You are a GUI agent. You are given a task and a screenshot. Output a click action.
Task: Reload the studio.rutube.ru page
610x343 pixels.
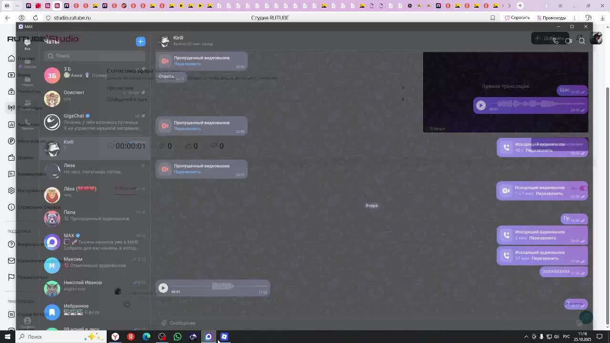click(x=35, y=18)
